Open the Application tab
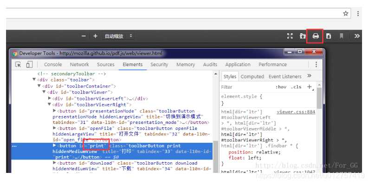Screen dimensions: 369x184 click(x=238, y=64)
